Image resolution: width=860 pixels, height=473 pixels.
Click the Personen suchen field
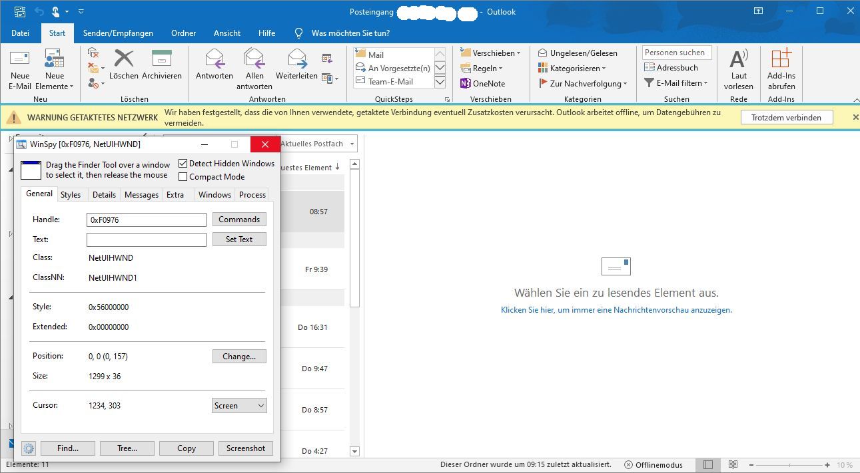tap(677, 53)
